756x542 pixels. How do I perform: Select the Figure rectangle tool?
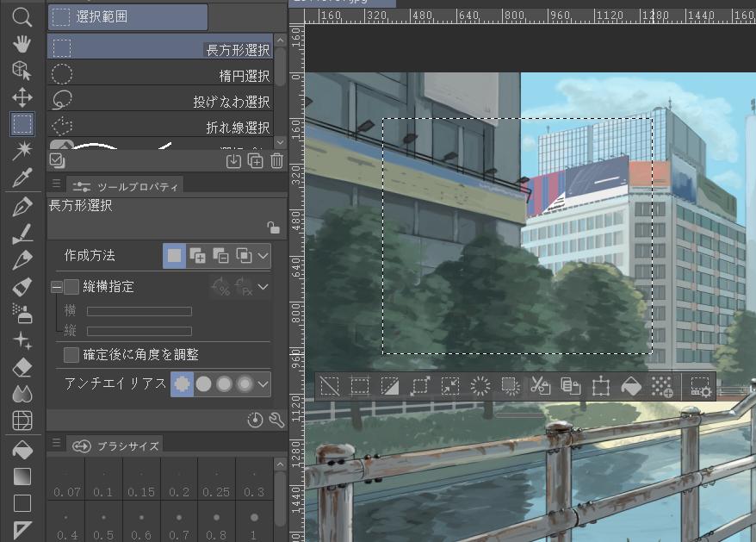point(22,503)
